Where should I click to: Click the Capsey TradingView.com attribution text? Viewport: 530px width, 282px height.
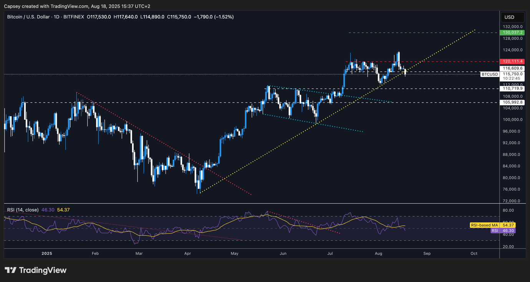[x=77, y=6]
